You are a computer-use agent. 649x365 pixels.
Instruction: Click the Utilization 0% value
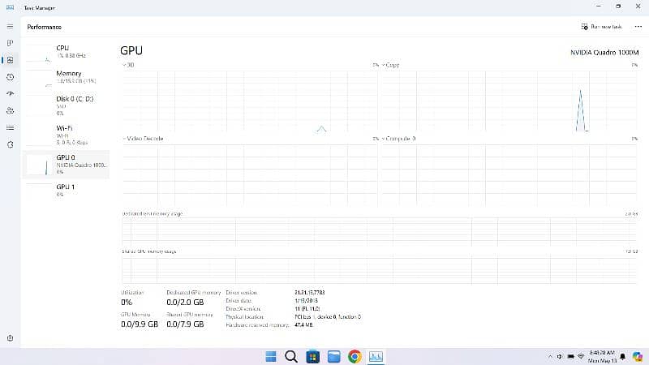[127, 302]
